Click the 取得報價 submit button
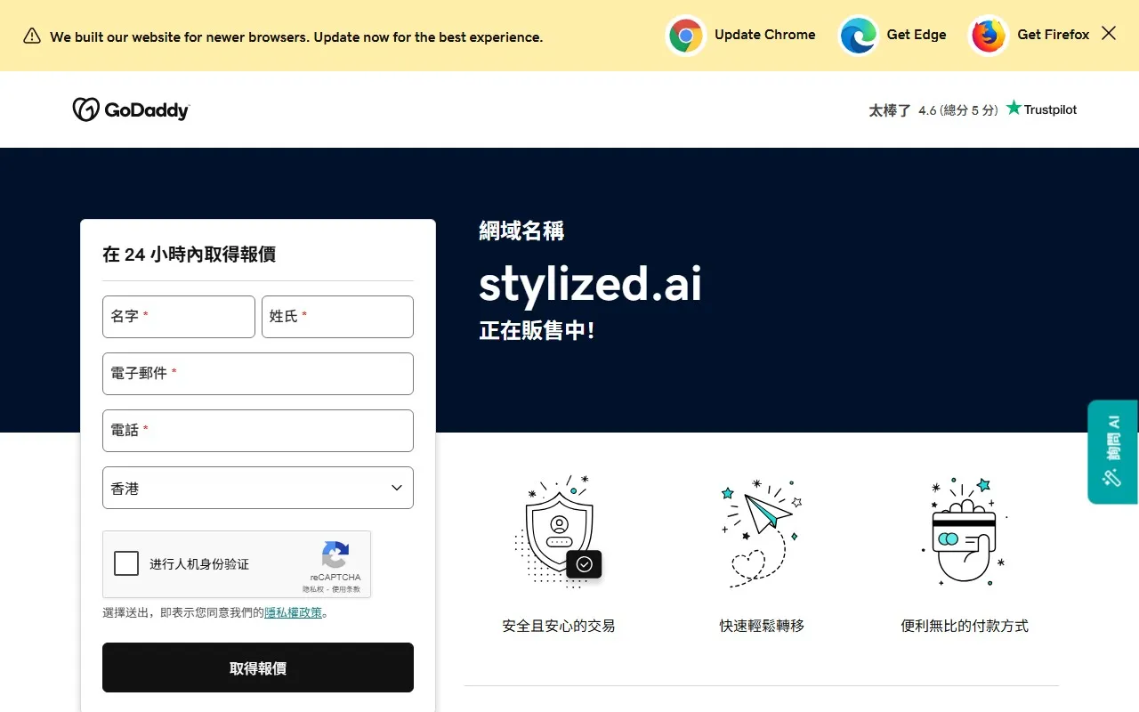This screenshot has height=712, width=1139. pos(258,667)
